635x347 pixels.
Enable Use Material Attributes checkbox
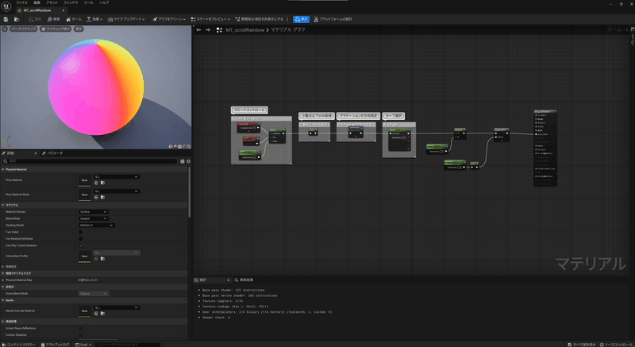point(81,238)
